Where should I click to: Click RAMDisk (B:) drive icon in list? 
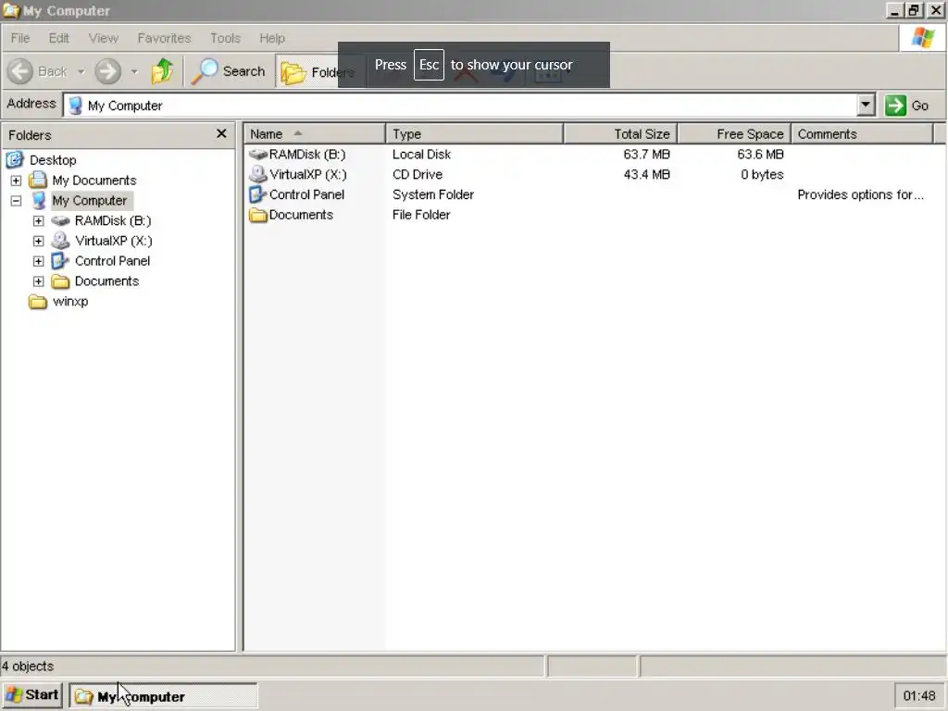tap(258, 155)
